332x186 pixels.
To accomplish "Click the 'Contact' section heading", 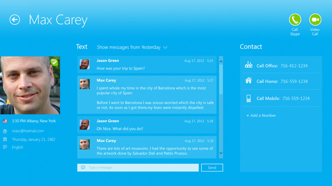I will pos(251,46).
